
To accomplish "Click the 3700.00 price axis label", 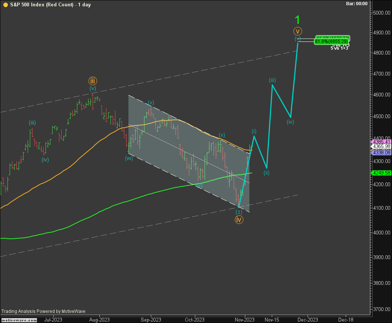I will pos(382,309).
